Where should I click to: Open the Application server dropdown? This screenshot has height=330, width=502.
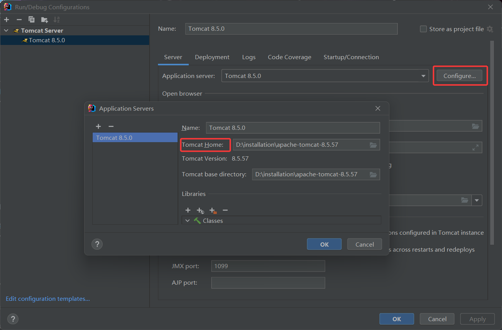tap(423, 76)
